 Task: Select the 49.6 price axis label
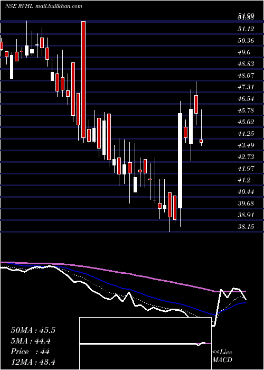(x=244, y=52)
